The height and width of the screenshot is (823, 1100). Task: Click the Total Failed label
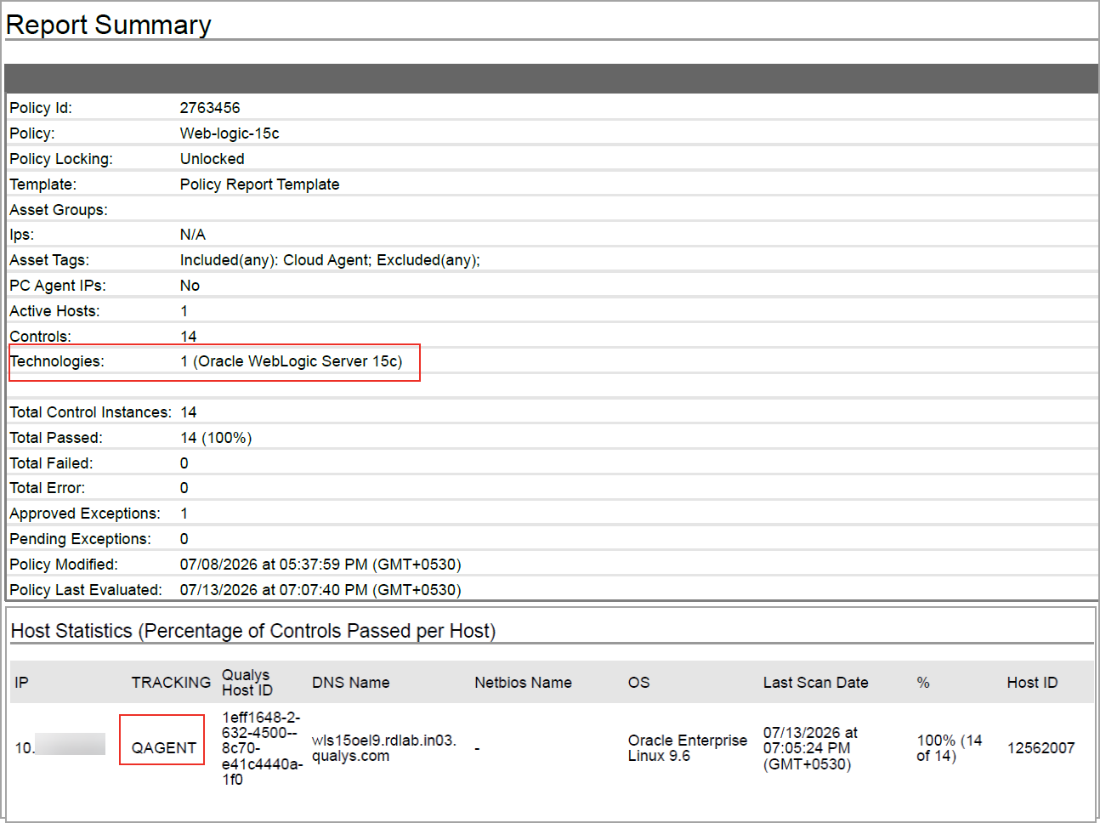[51, 463]
